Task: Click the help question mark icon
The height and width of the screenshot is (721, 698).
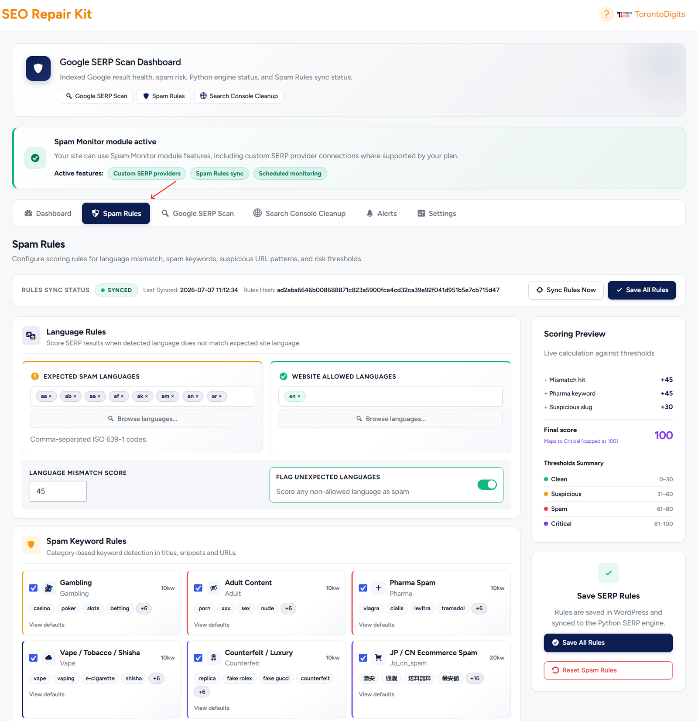Action: pos(606,14)
